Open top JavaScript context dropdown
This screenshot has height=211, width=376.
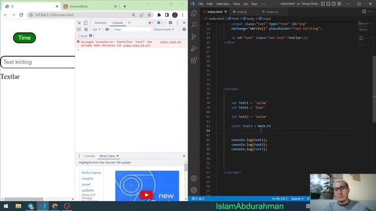96,29
